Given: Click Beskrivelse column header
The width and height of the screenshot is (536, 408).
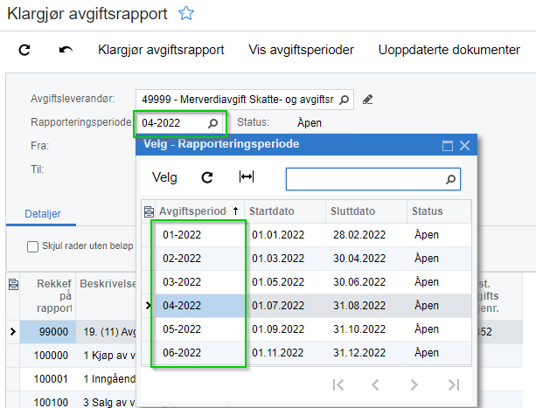Looking at the screenshot, I should [107, 296].
